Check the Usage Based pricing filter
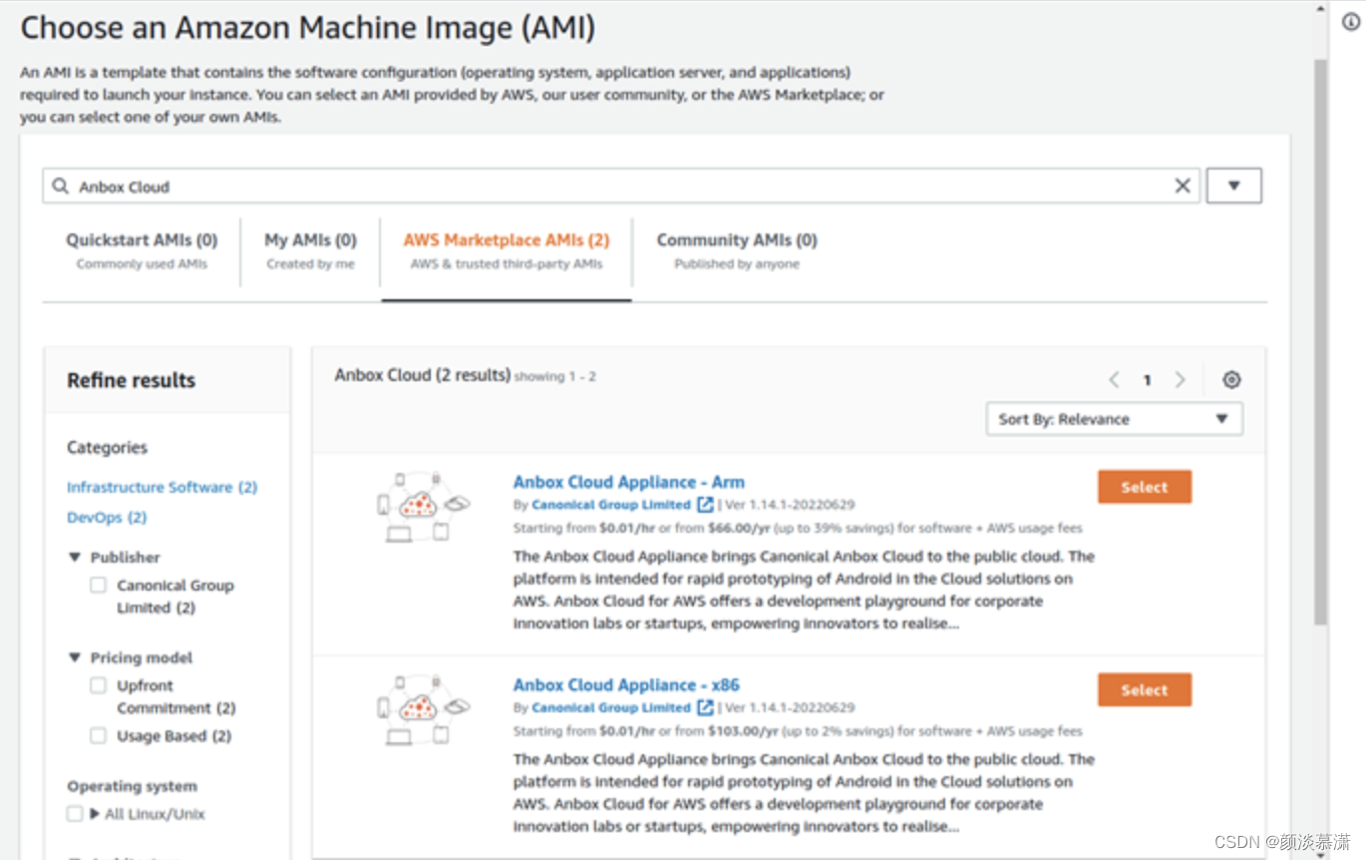Screen dimensions: 1366x860 (98, 735)
